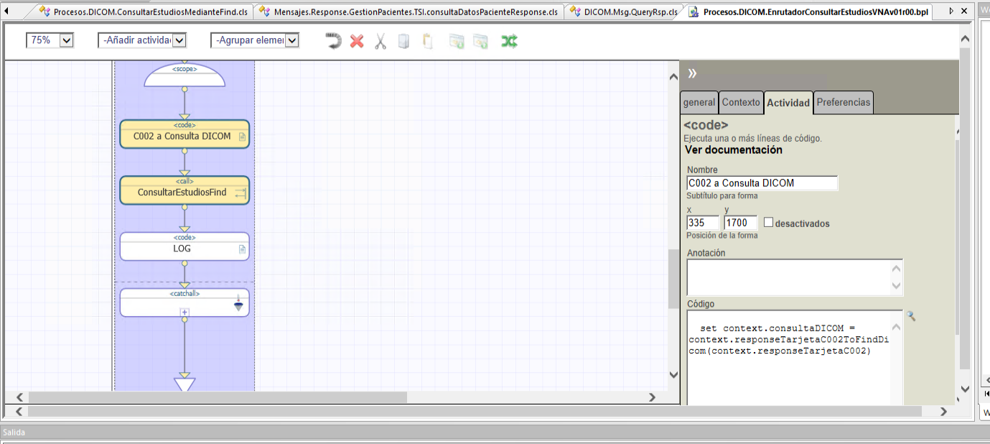Click the <code> heading in properties panel

tap(706, 125)
